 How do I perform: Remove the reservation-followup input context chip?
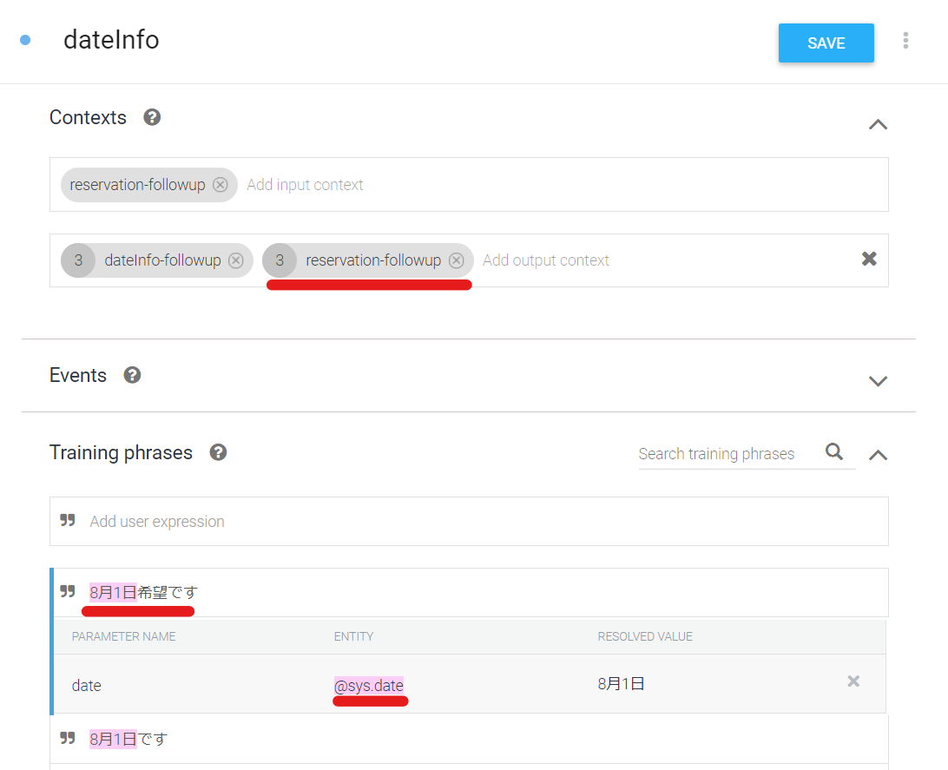221,185
